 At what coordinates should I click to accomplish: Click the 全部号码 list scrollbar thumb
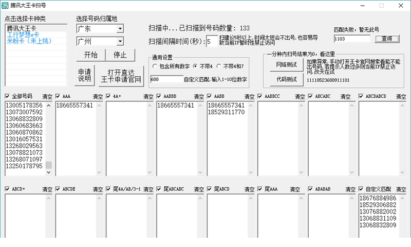49,165
